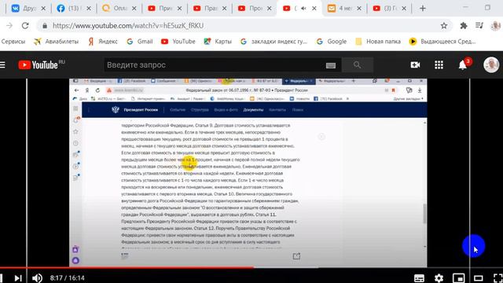Open the VK browser tab
Viewport: 503px width, 283px height.
[24, 9]
